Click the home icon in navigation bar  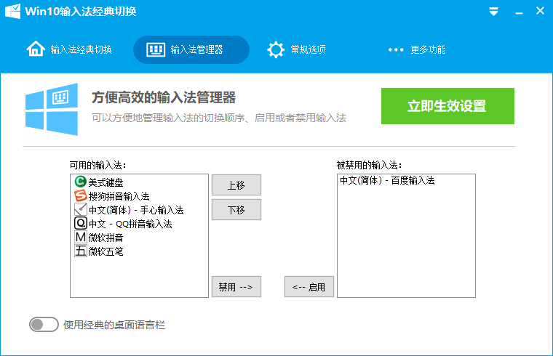point(35,49)
